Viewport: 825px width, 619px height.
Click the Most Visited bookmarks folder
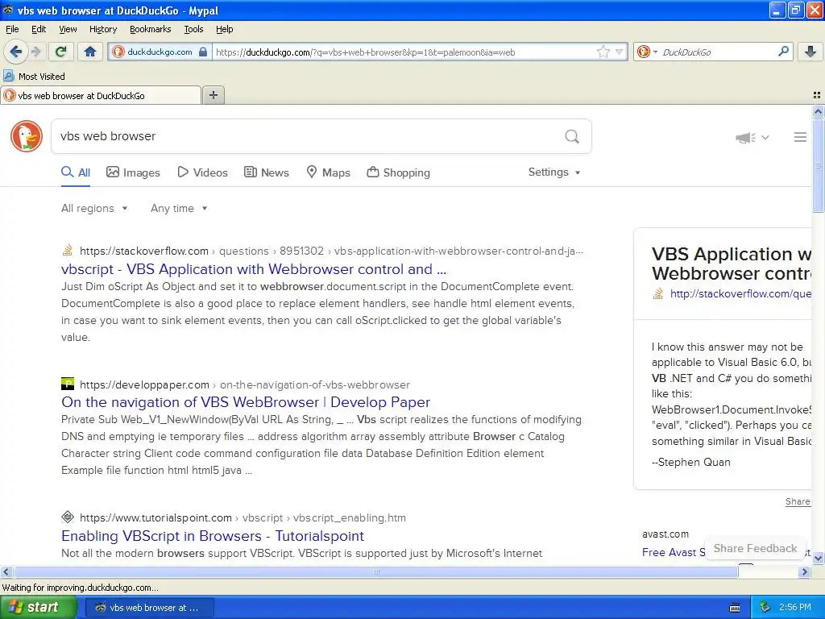[35, 77]
